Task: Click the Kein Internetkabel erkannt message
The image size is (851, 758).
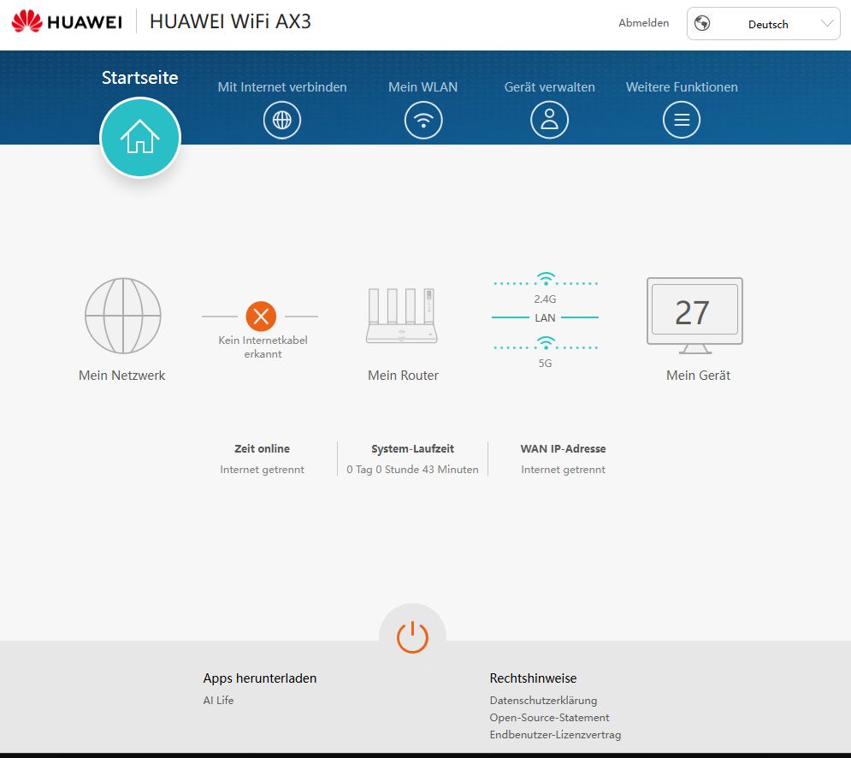Action: pyautogui.click(x=263, y=347)
